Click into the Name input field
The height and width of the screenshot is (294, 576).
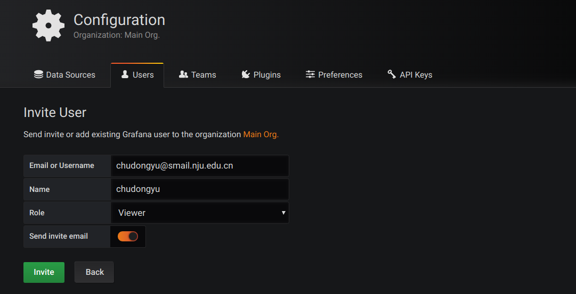pos(200,189)
